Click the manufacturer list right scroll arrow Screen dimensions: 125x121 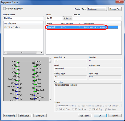[42, 52]
